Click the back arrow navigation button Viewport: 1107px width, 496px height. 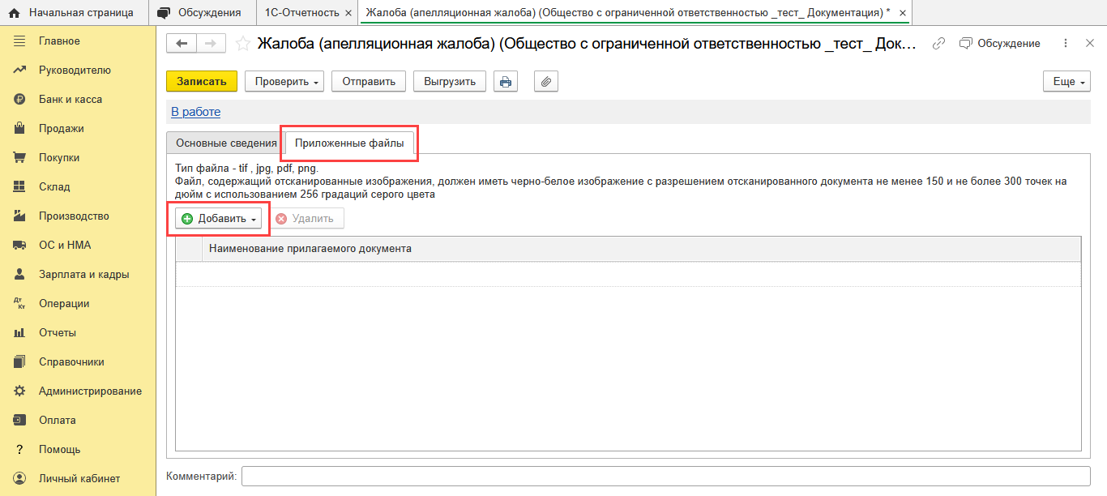click(182, 44)
